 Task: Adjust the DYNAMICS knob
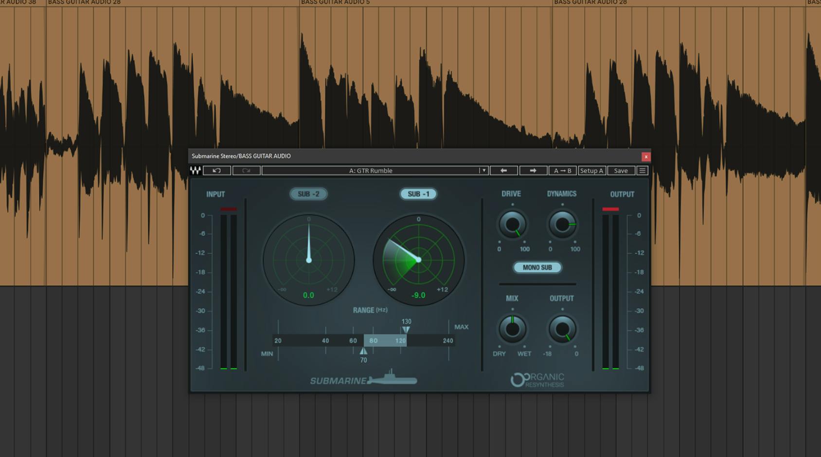(562, 225)
